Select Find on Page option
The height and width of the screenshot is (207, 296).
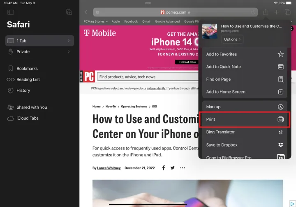245,79
